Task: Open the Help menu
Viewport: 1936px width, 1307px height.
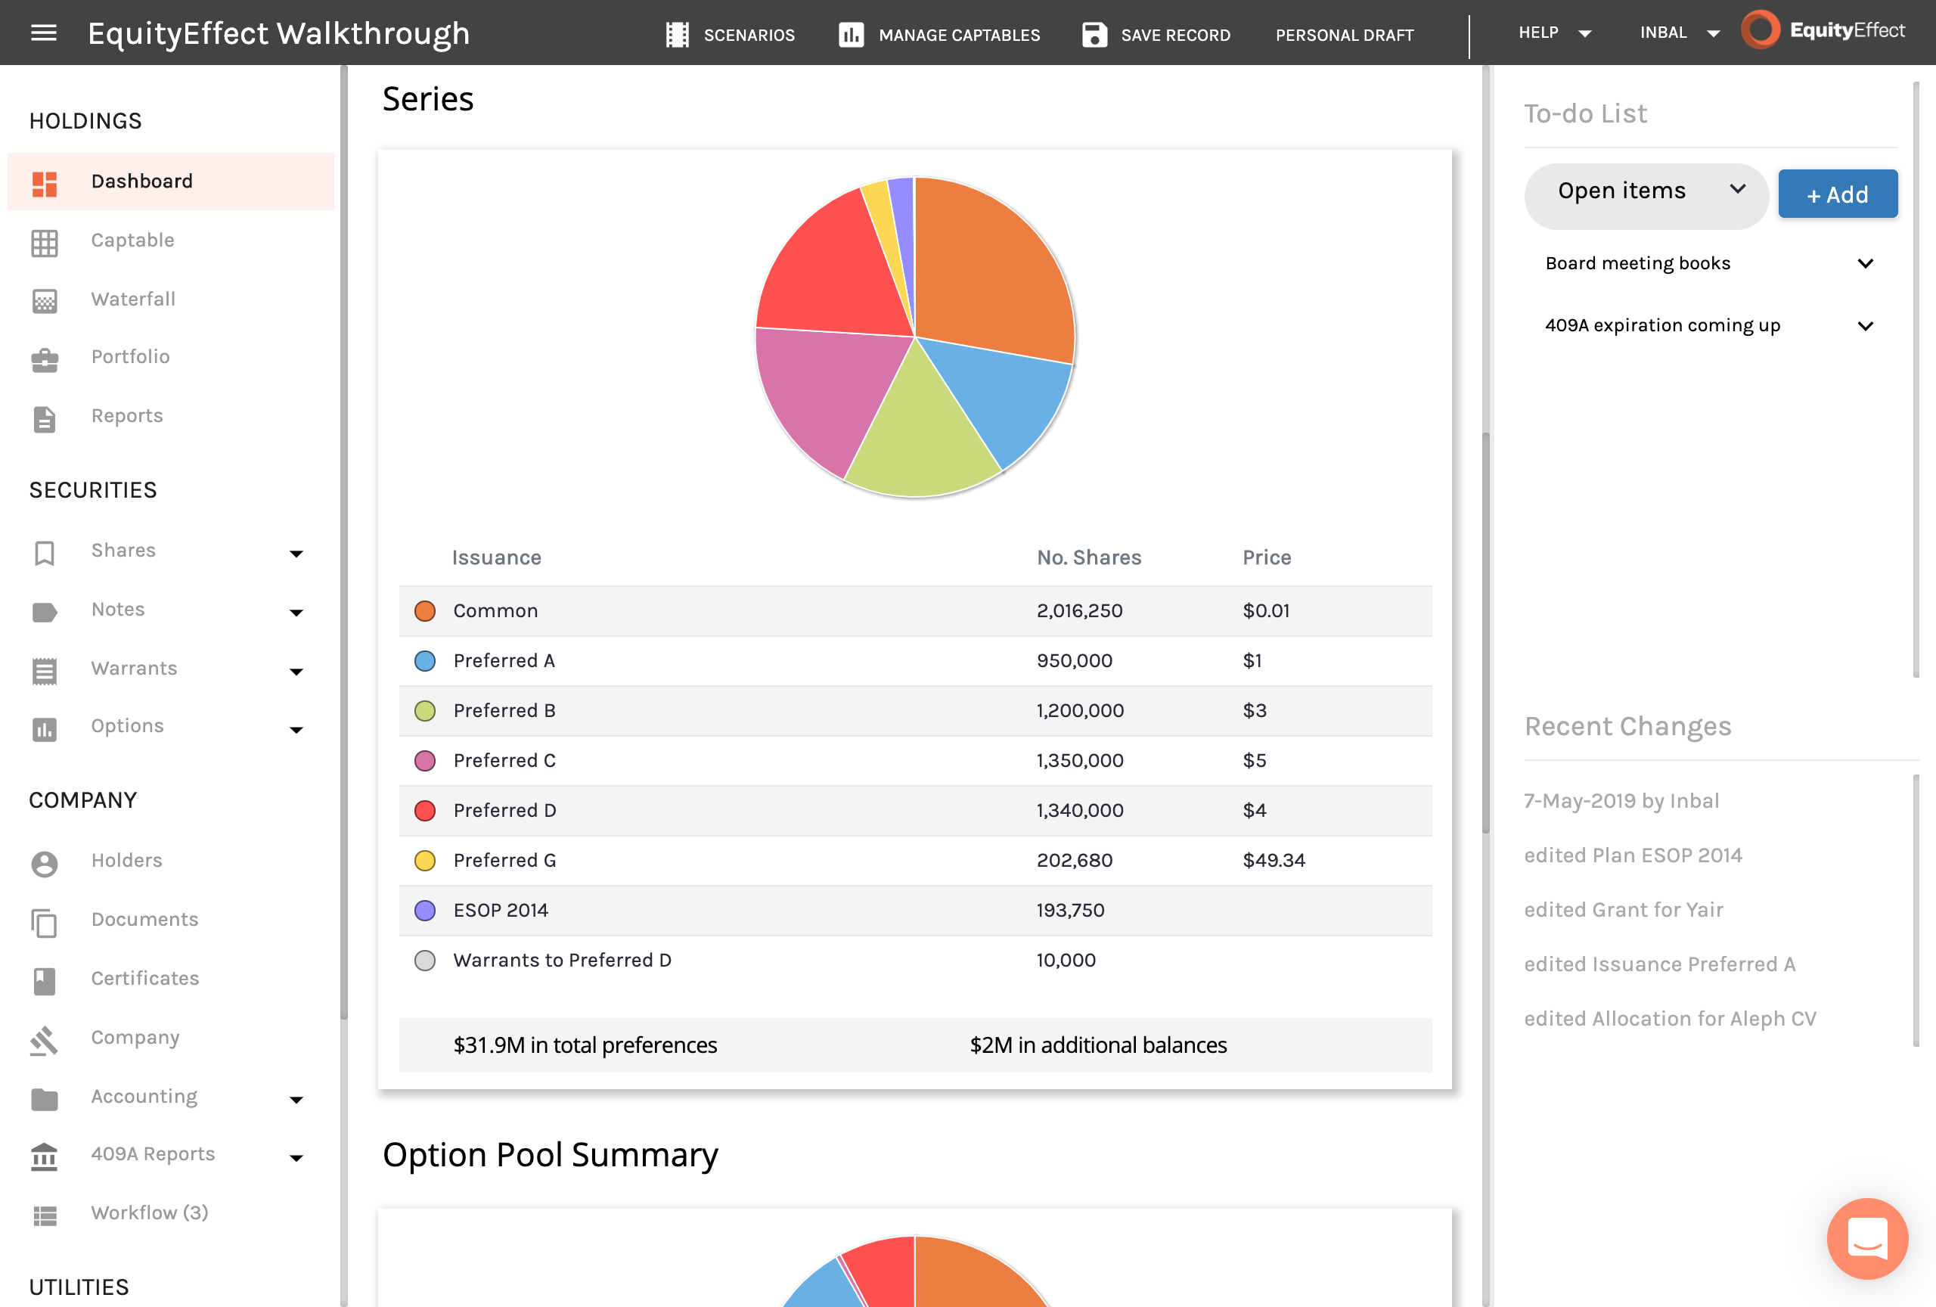Action: [1553, 33]
